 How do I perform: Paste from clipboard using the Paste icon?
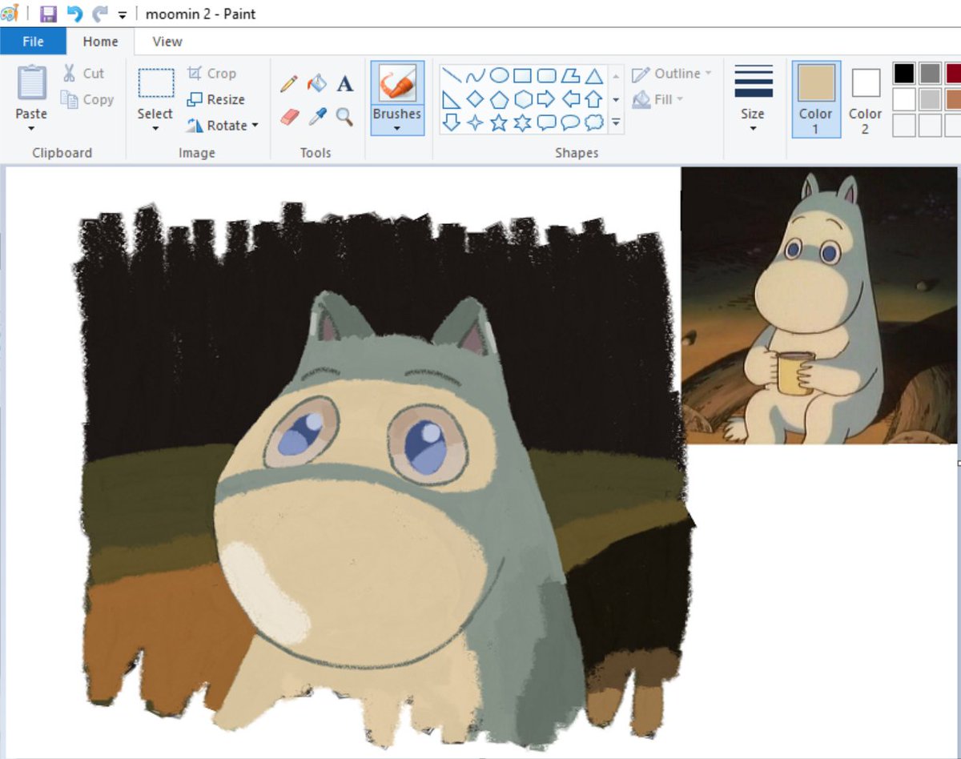pyautogui.click(x=31, y=82)
